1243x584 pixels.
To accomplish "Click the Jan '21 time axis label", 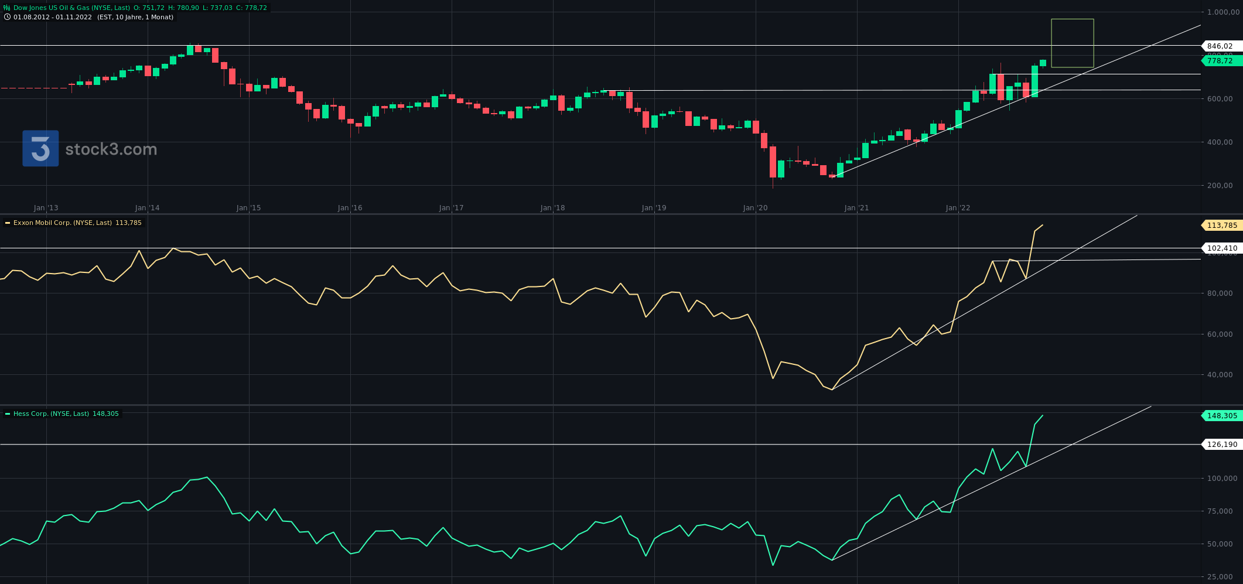I will 857,208.
